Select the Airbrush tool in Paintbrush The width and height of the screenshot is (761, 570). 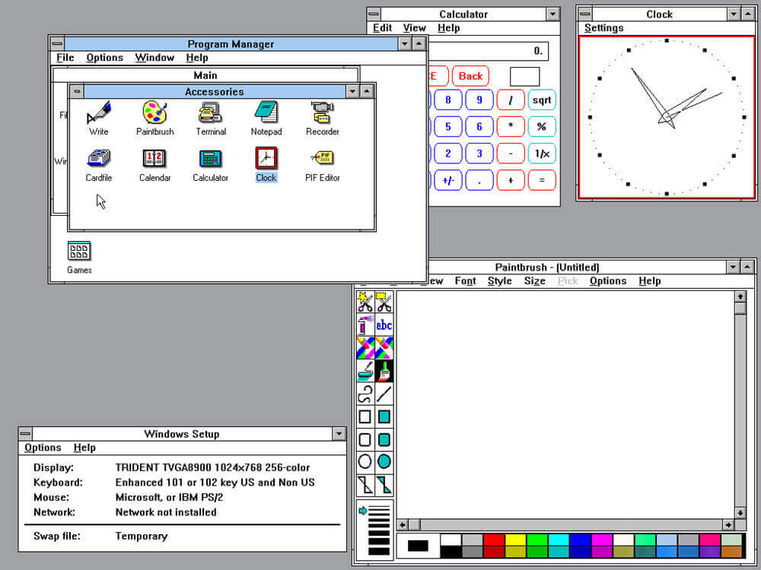(365, 325)
